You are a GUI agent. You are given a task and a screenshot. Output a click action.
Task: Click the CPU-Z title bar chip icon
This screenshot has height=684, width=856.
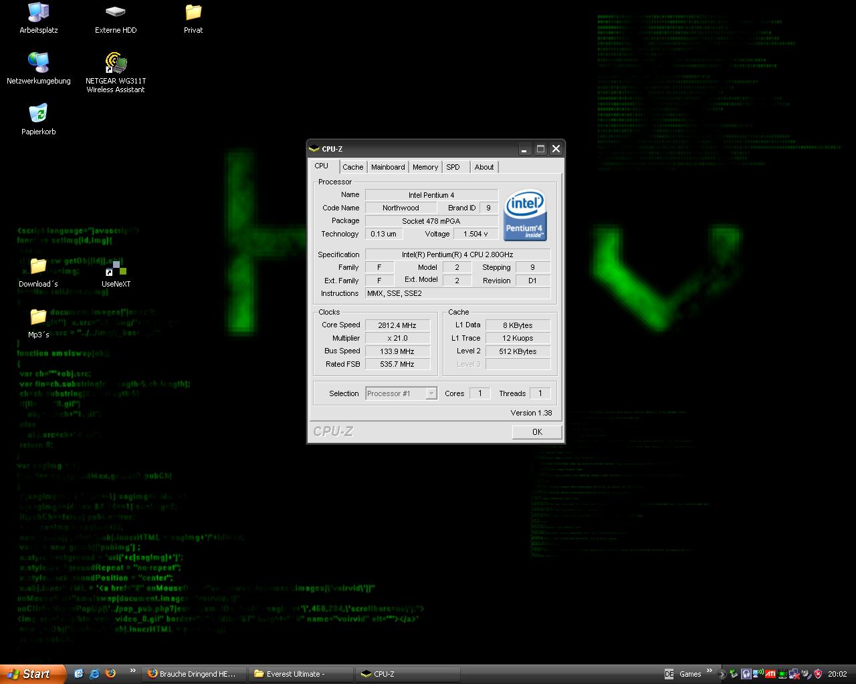click(315, 149)
